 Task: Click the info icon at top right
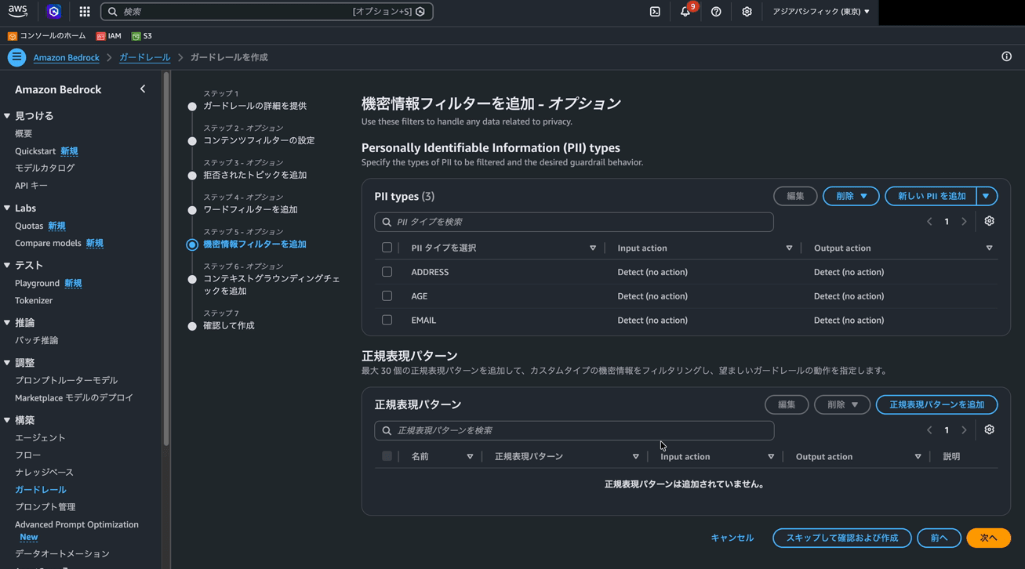(1006, 56)
